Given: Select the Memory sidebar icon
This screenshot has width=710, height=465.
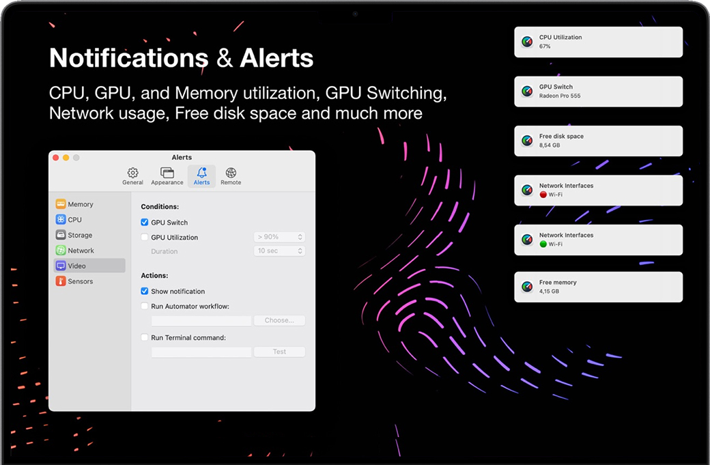Looking at the screenshot, I should (61, 204).
